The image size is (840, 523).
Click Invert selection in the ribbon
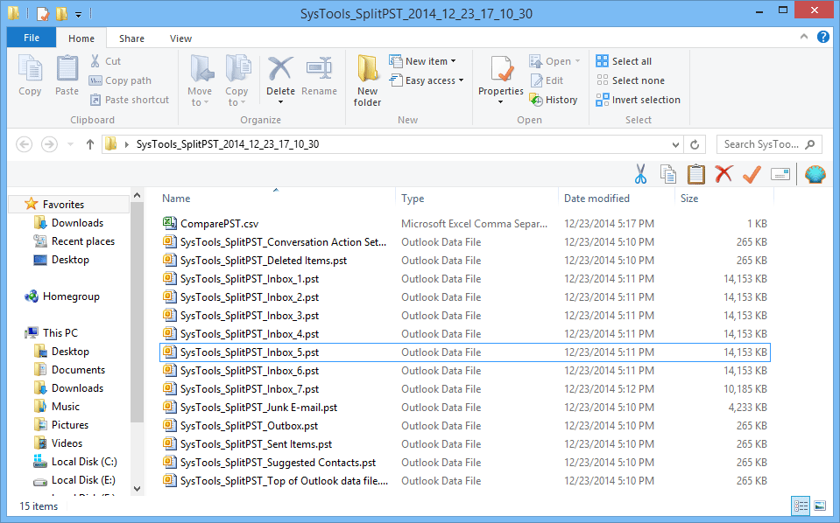(638, 100)
